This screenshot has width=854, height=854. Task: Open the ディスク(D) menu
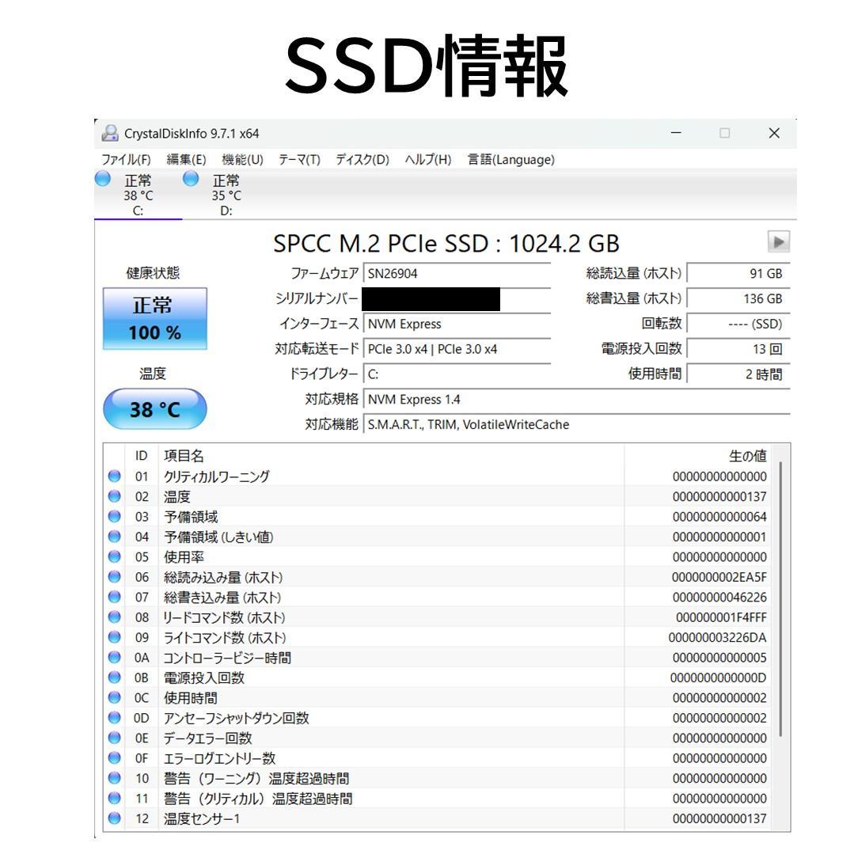pos(362,159)
